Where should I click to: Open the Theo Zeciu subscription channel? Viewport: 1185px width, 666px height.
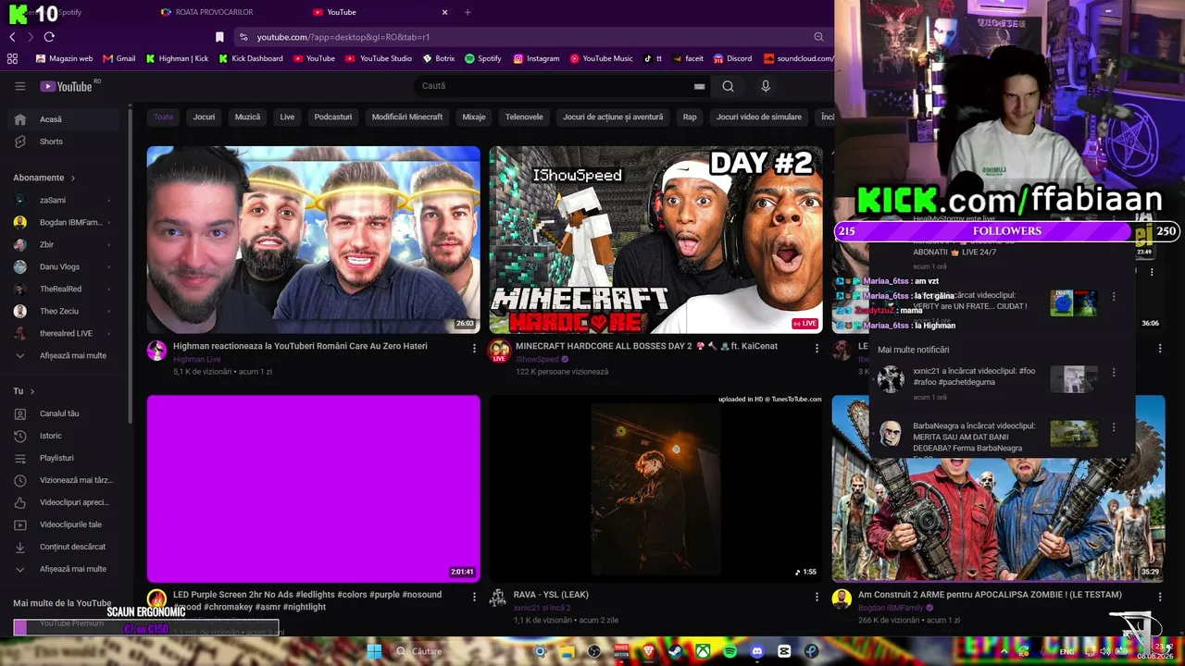click(62, 311)
